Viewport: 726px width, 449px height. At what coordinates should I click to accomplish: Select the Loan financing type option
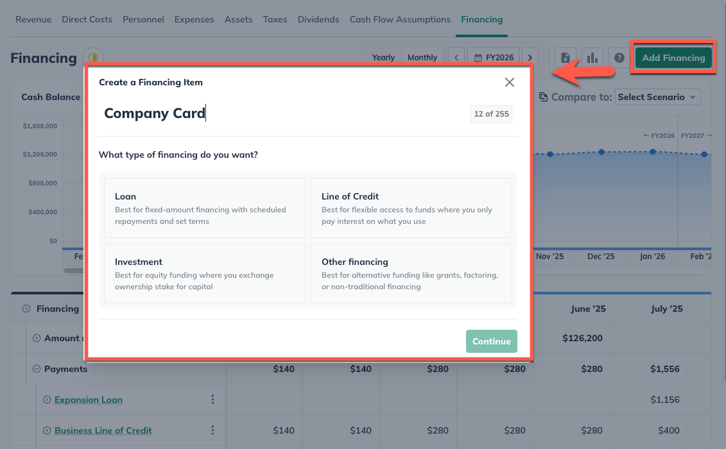click(204, 207)
